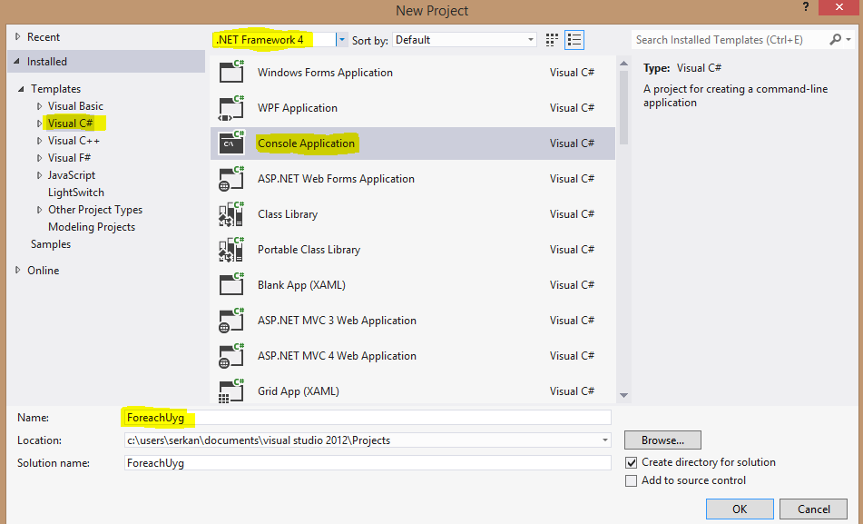Screen dimensions: 863x524
Task: Click the Windows Forms Application template icon
Action: 231,72
